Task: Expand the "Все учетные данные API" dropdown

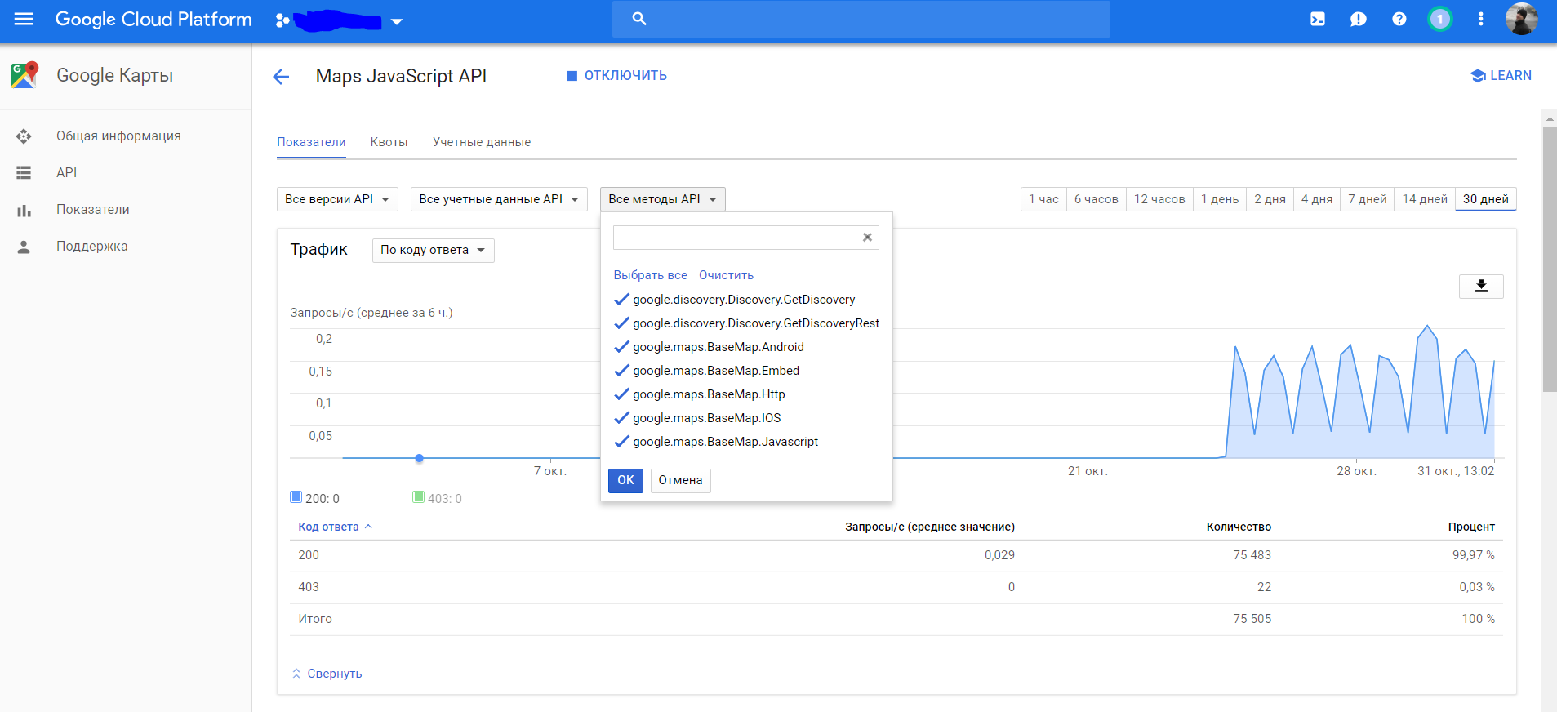Action: 499,199
